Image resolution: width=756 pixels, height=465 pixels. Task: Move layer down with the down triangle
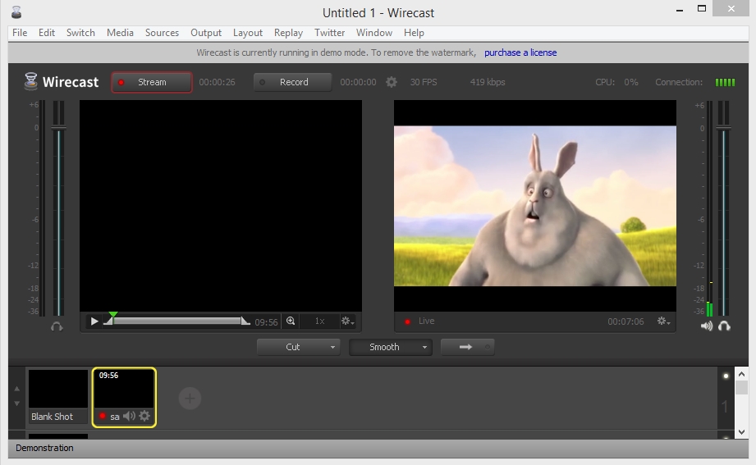tap(17, 403)
